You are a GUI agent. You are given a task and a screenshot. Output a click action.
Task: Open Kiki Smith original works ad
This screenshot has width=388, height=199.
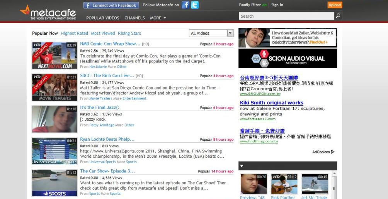[271, 103]
